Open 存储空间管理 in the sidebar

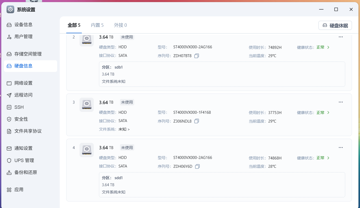[28, 54]
